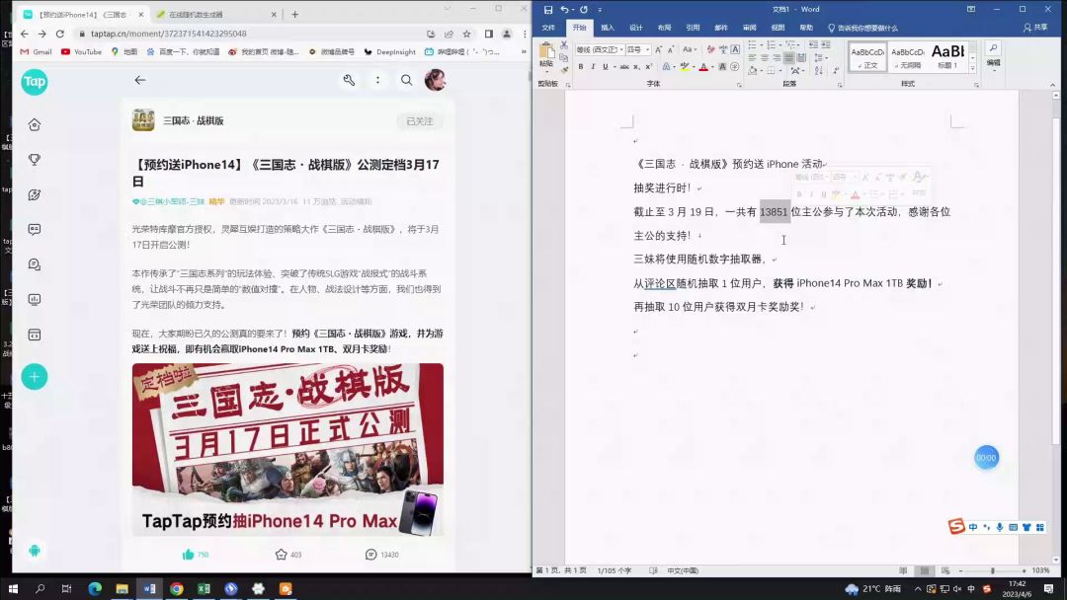This screenshot has width=1067, height=600.
Task: Adjust the Word zoom slider
Action: tap(993, 570)
